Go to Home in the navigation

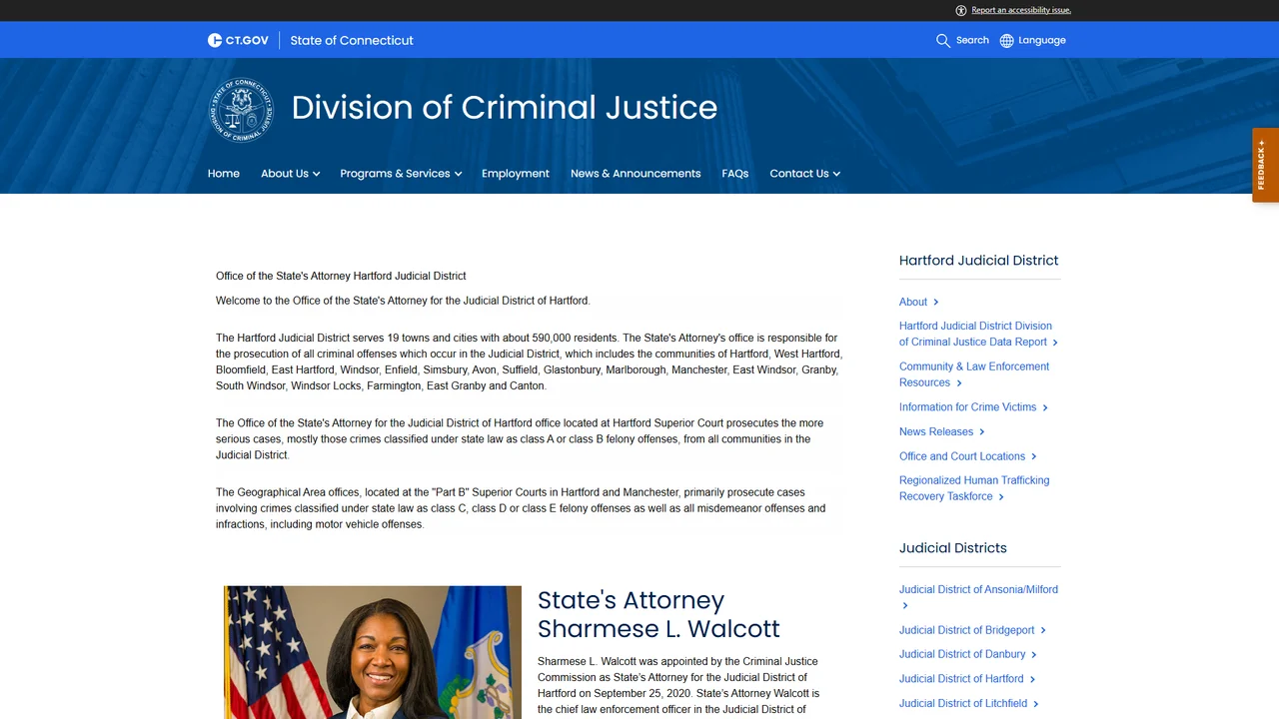tap(224, 174)
